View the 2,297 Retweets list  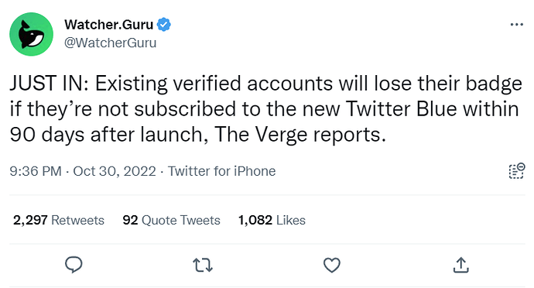click(x=59, y=220)
